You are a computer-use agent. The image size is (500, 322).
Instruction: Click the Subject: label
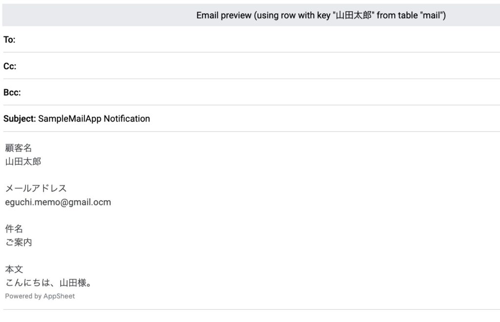click(x=20, y=119)
